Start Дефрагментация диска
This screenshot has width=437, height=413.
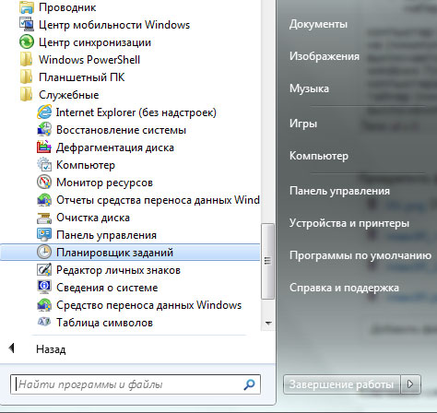115,147
